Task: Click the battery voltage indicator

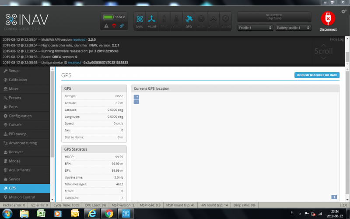Action: [x=113, y=17]
